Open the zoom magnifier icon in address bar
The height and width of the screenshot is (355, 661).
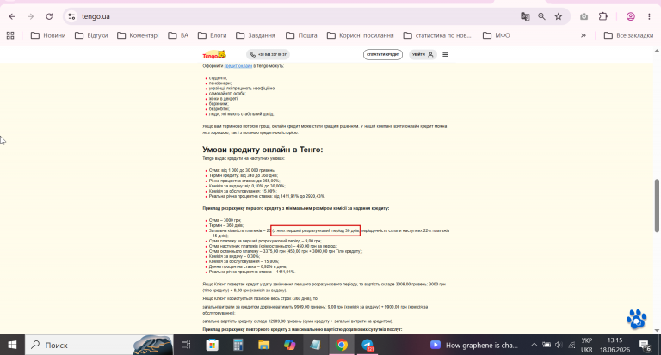[x=541, y=16]
